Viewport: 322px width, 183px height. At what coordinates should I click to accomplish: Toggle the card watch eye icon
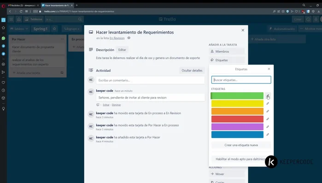[x=129, y=38]
